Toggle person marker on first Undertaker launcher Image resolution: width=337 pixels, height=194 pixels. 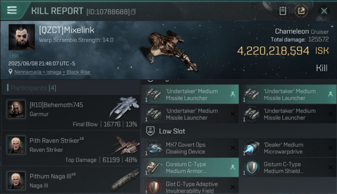tap(233, 94)
